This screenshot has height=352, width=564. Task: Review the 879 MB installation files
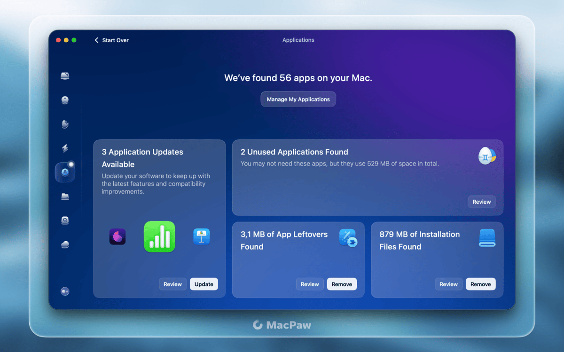tap(448, 284)
